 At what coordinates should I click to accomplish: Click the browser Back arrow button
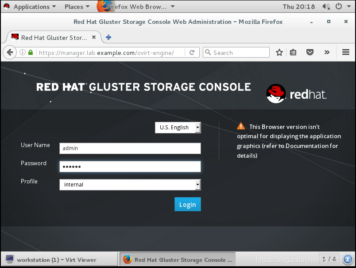click(10, 52)
